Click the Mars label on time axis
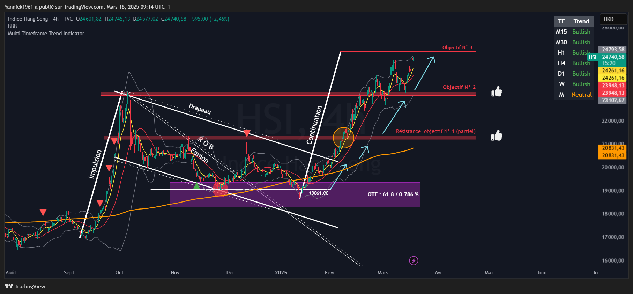The height and width of the screenshot is (294, 633). pyautogui.click(x=383, y=273)
